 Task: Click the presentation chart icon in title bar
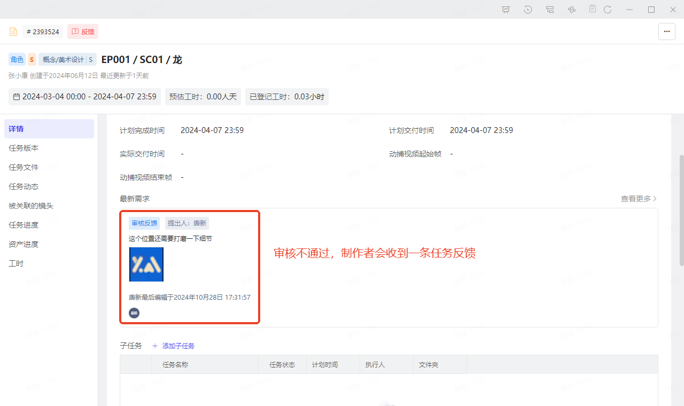point(506,10)
